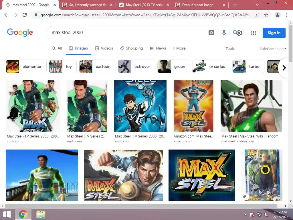The height and width of the screenshot is (220, 293).
Task: Filter results by the cartoon chip
Action: tap(97, 66)
